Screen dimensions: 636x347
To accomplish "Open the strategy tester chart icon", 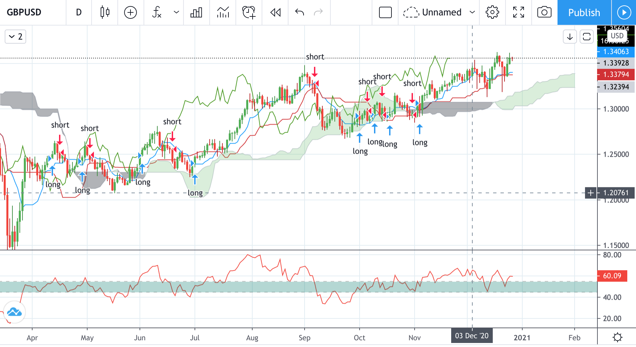I will point(223,12).
